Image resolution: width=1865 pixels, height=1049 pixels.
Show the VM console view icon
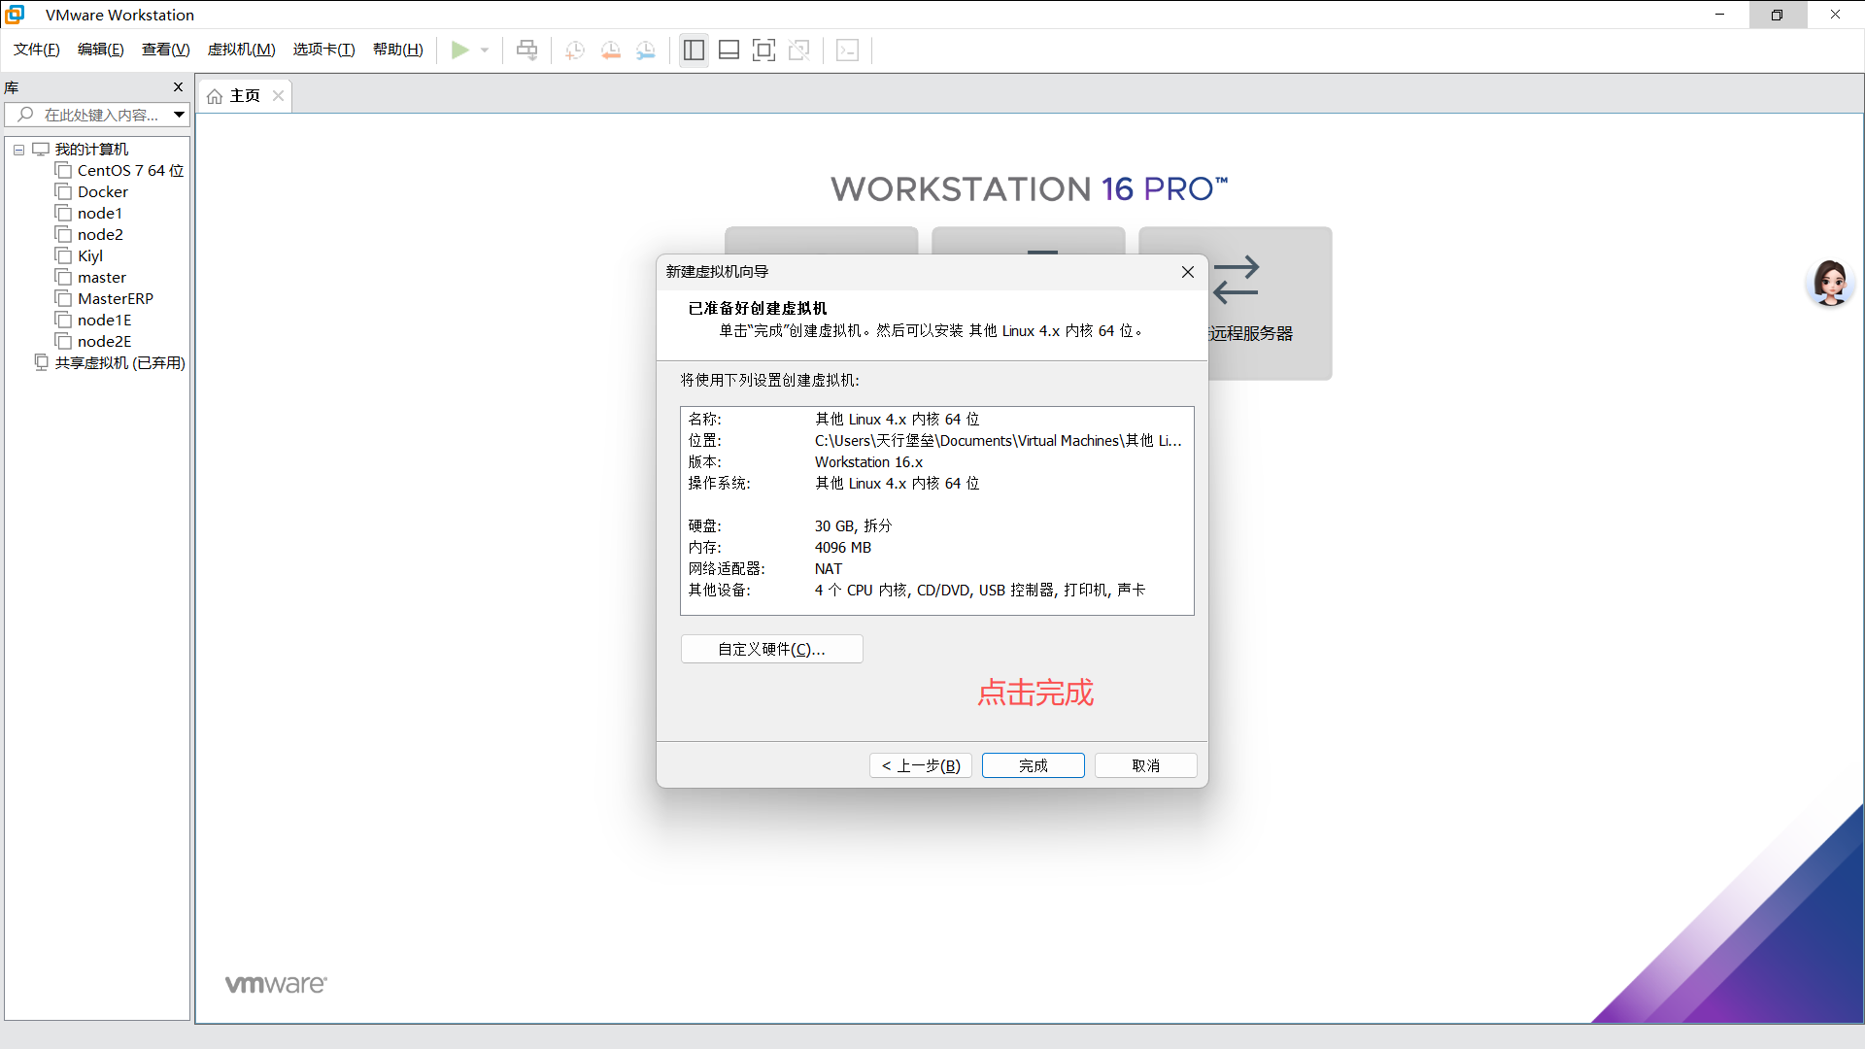pos(847,50)
